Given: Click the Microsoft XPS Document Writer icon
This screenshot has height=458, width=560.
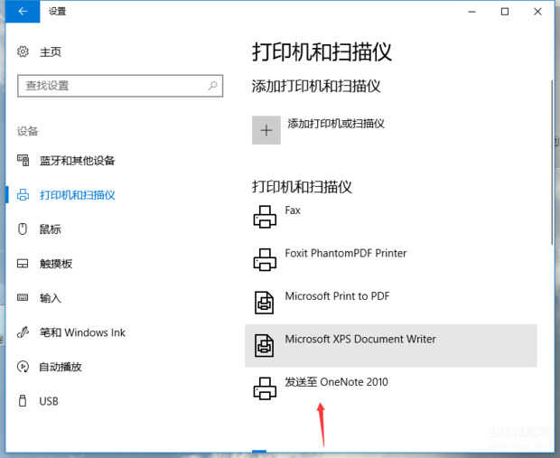Looking at the screenshot, I should click(x=265, y=345).
